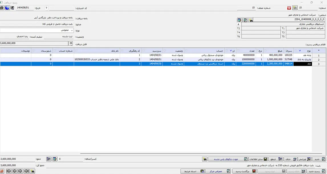Go to the first record arrow icon

(x=9, y=171)
